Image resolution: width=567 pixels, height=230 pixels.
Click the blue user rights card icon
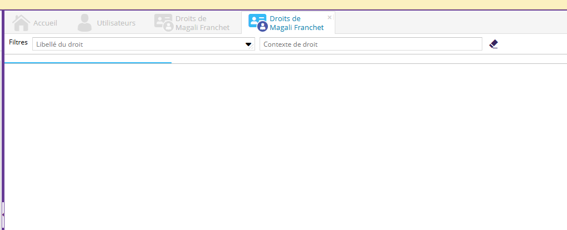click(x=257, y=23)
